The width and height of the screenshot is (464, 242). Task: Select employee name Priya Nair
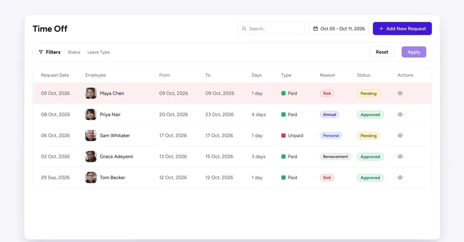tap(110, 114)
